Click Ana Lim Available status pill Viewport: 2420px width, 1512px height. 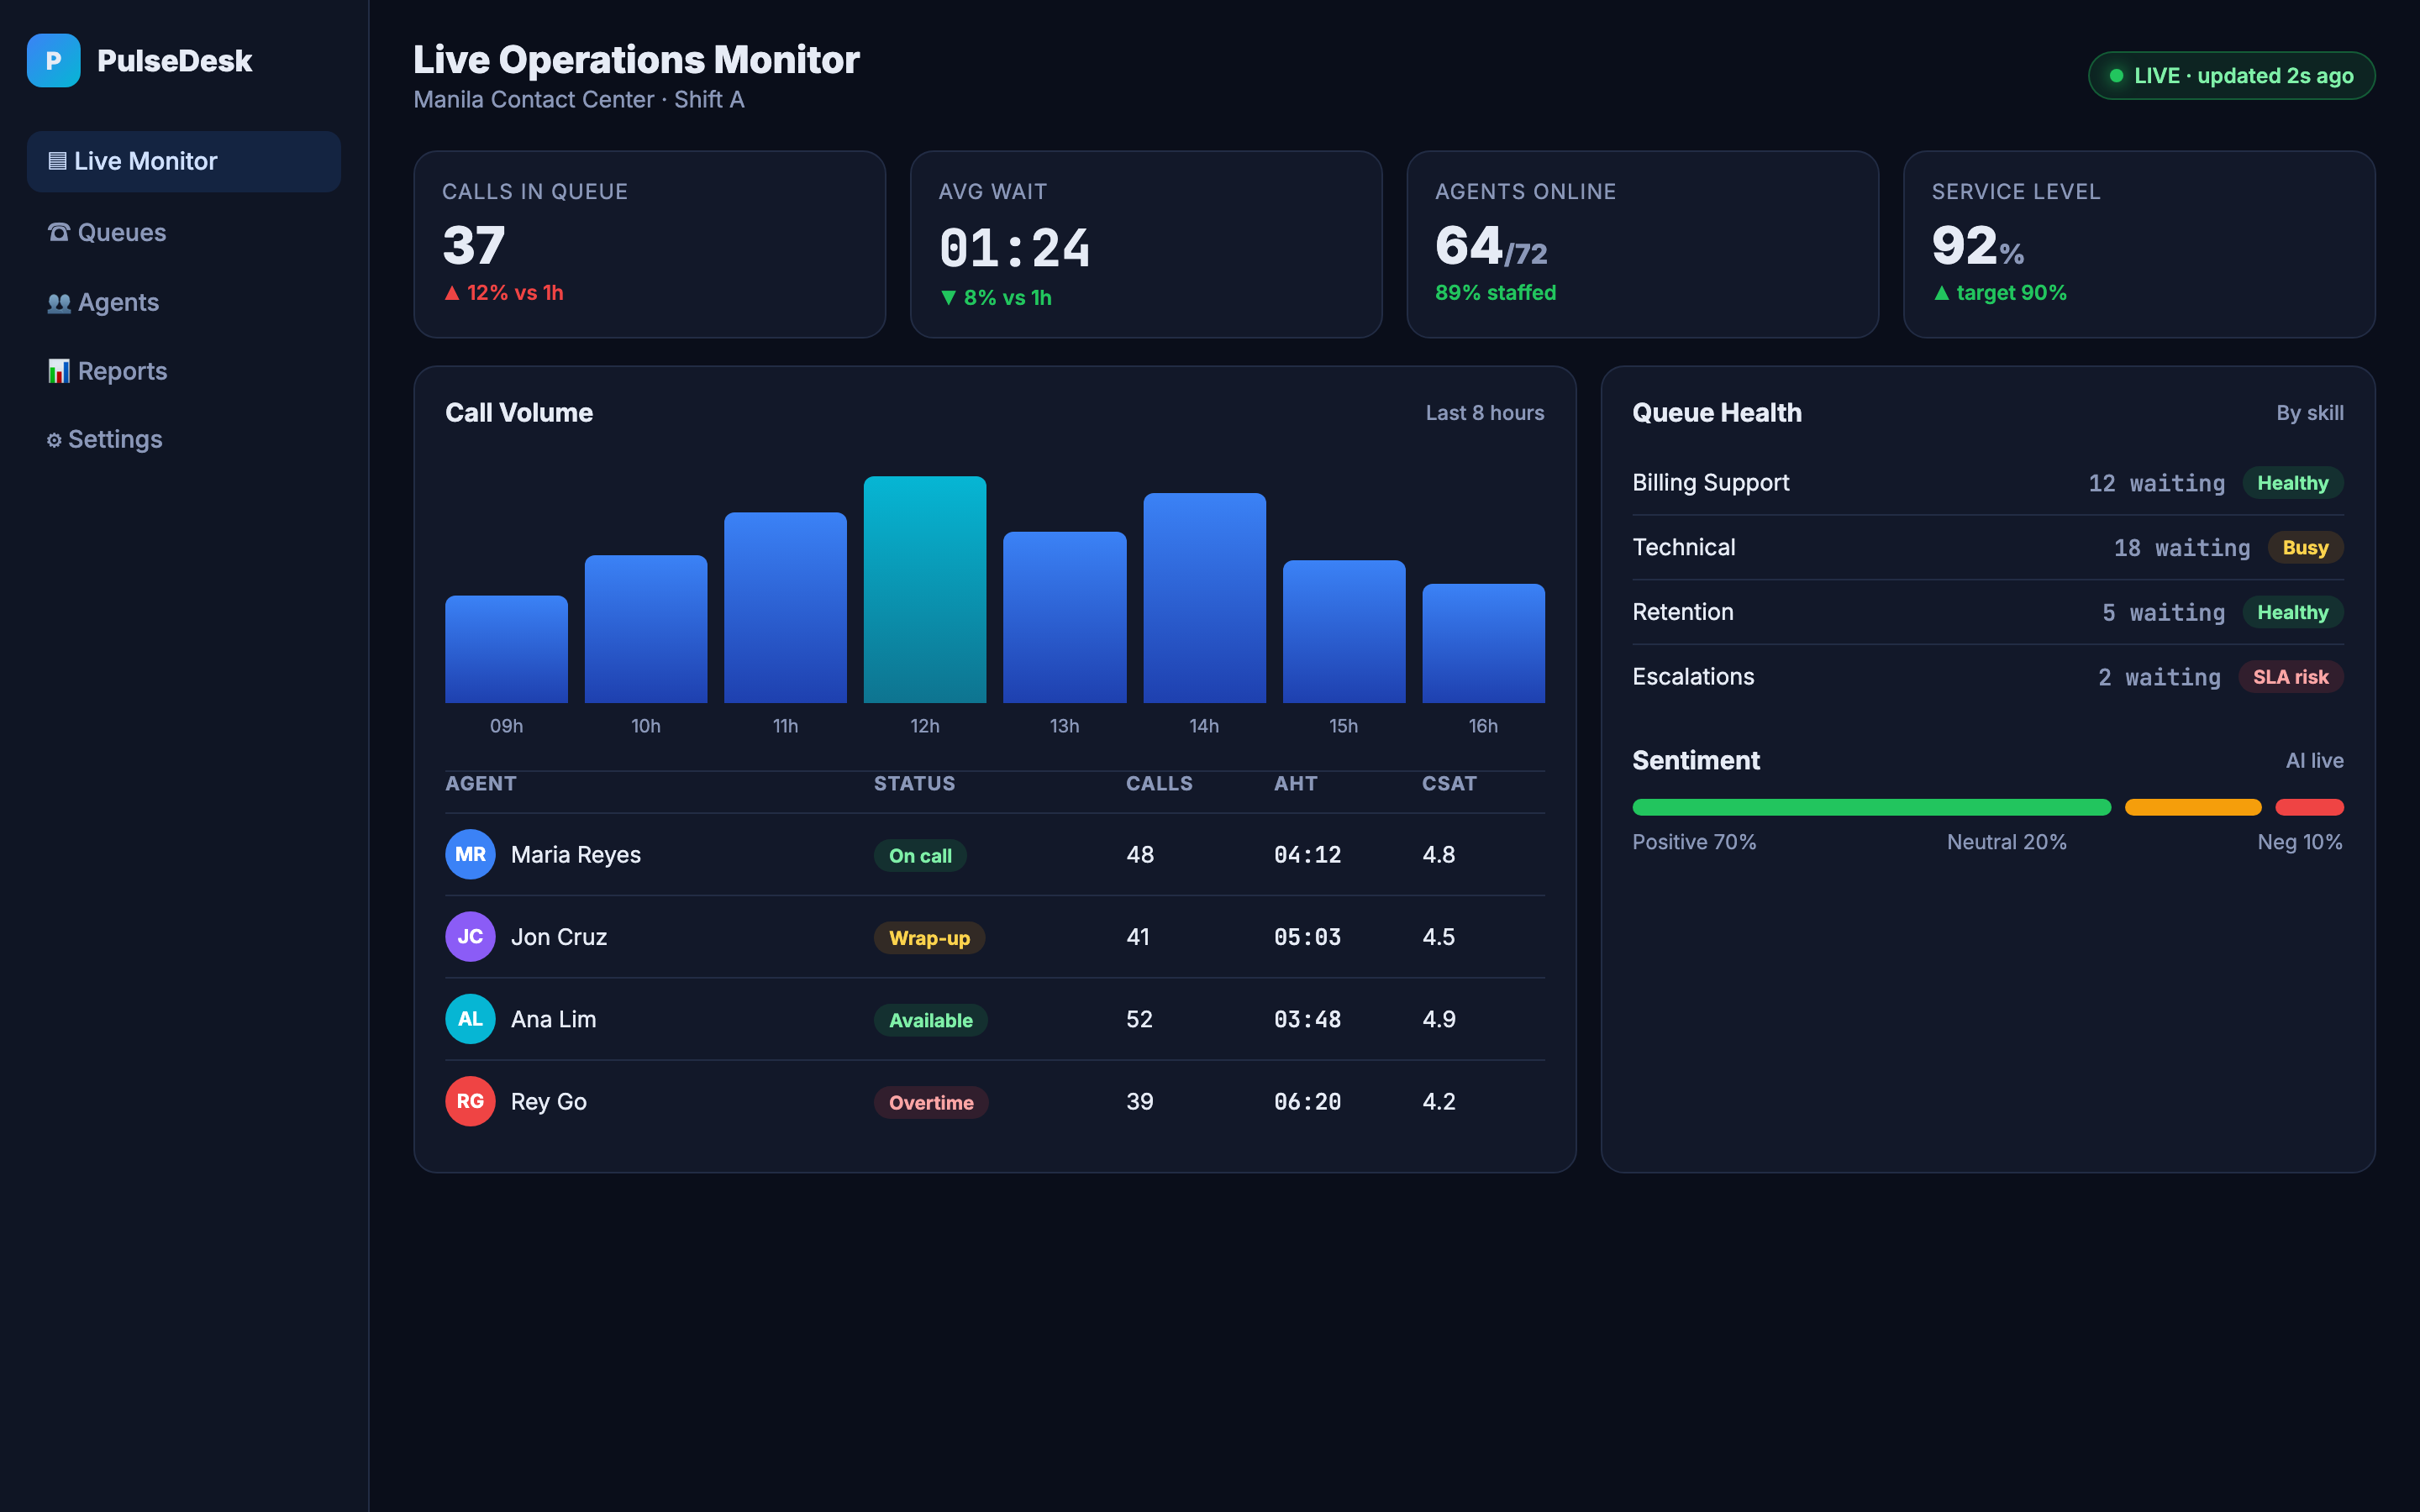930,1020
